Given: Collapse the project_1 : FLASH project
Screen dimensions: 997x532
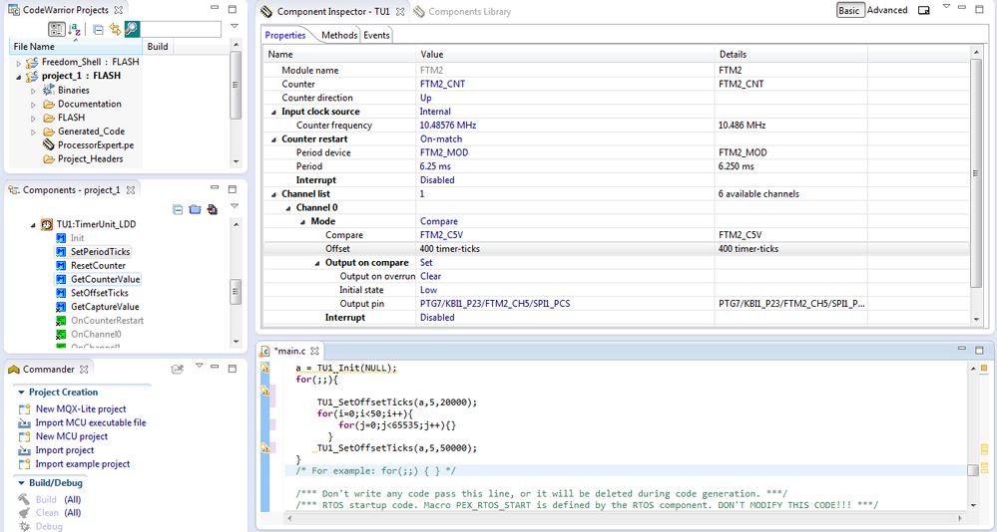Looking at the screenshot, I should 18,76.
